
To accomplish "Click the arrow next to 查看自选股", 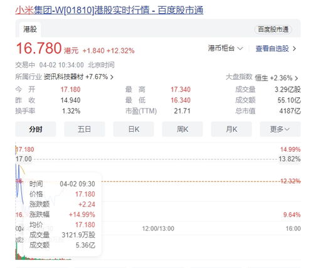I will (x=294, y=49).
